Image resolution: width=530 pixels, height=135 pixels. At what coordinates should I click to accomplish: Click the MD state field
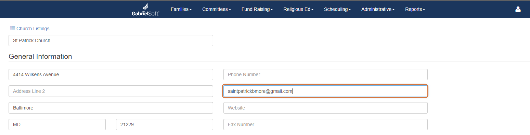(57, 124)
